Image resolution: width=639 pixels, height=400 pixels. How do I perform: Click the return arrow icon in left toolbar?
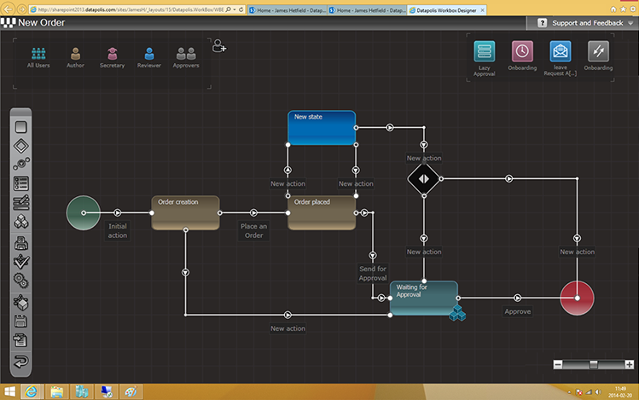[20, 362]
